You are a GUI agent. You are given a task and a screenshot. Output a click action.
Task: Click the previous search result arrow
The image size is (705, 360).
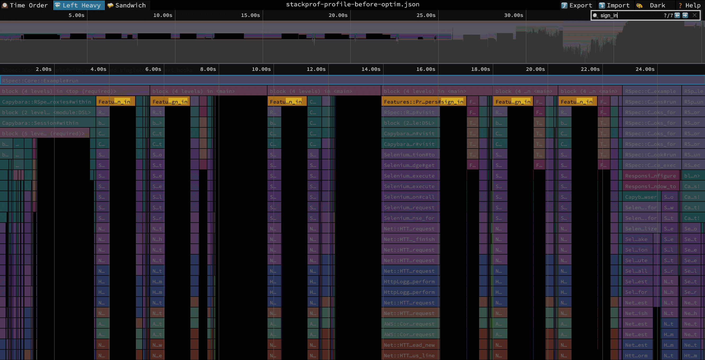[x=677, y=15]
